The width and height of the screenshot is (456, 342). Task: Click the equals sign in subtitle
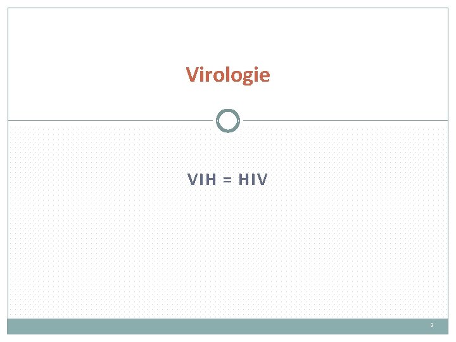pos(228,180)
